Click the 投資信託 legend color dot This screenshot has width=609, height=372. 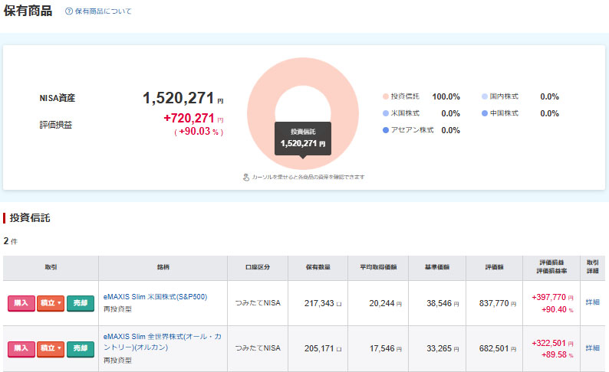[x=386, y=97]
